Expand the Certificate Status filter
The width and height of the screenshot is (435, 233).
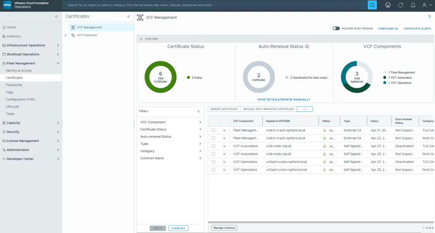pos(170,129)
